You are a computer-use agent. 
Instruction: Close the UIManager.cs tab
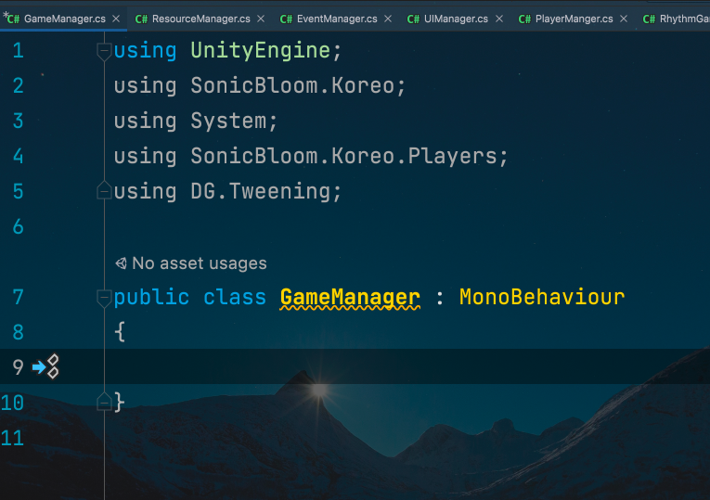pyautogui.click(x=499, y=19)
